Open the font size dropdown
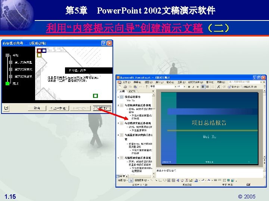The width and height of the screenshot is (269, 201). 185,87
